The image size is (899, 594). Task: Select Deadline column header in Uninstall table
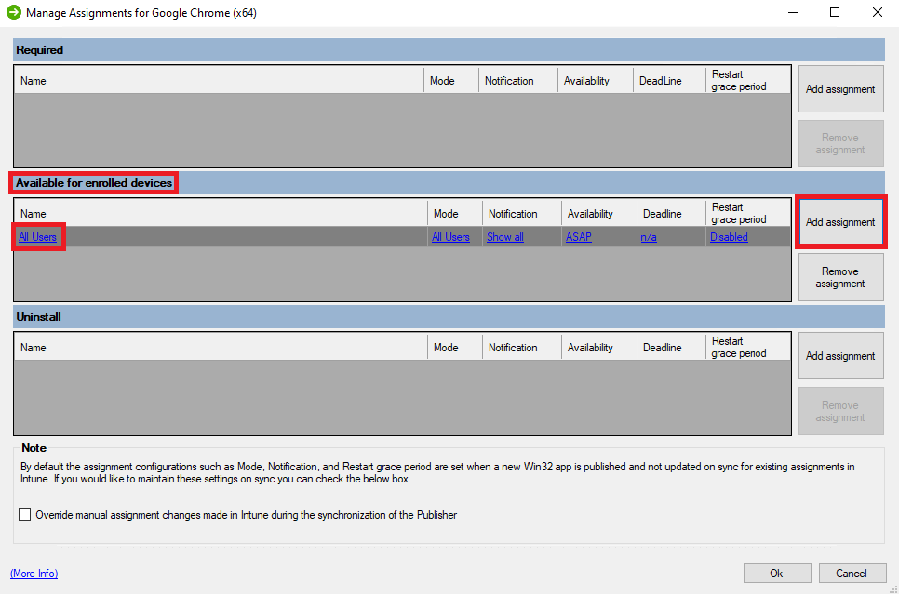[x=671, y=347]
